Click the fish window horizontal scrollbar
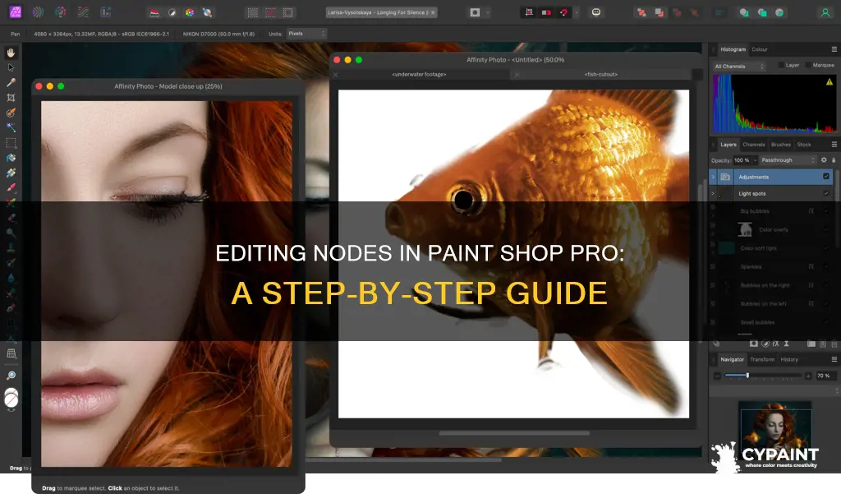Viewport: 841px width, 494px height. pyautogui.click(x=514, y=433)
